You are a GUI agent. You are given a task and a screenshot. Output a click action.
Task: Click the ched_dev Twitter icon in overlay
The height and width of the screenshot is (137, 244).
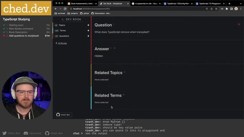pyautogui.click(x=5, y=133)
